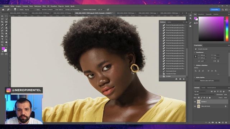Select the Horizontal Type tool

click(x=2, y=39)
